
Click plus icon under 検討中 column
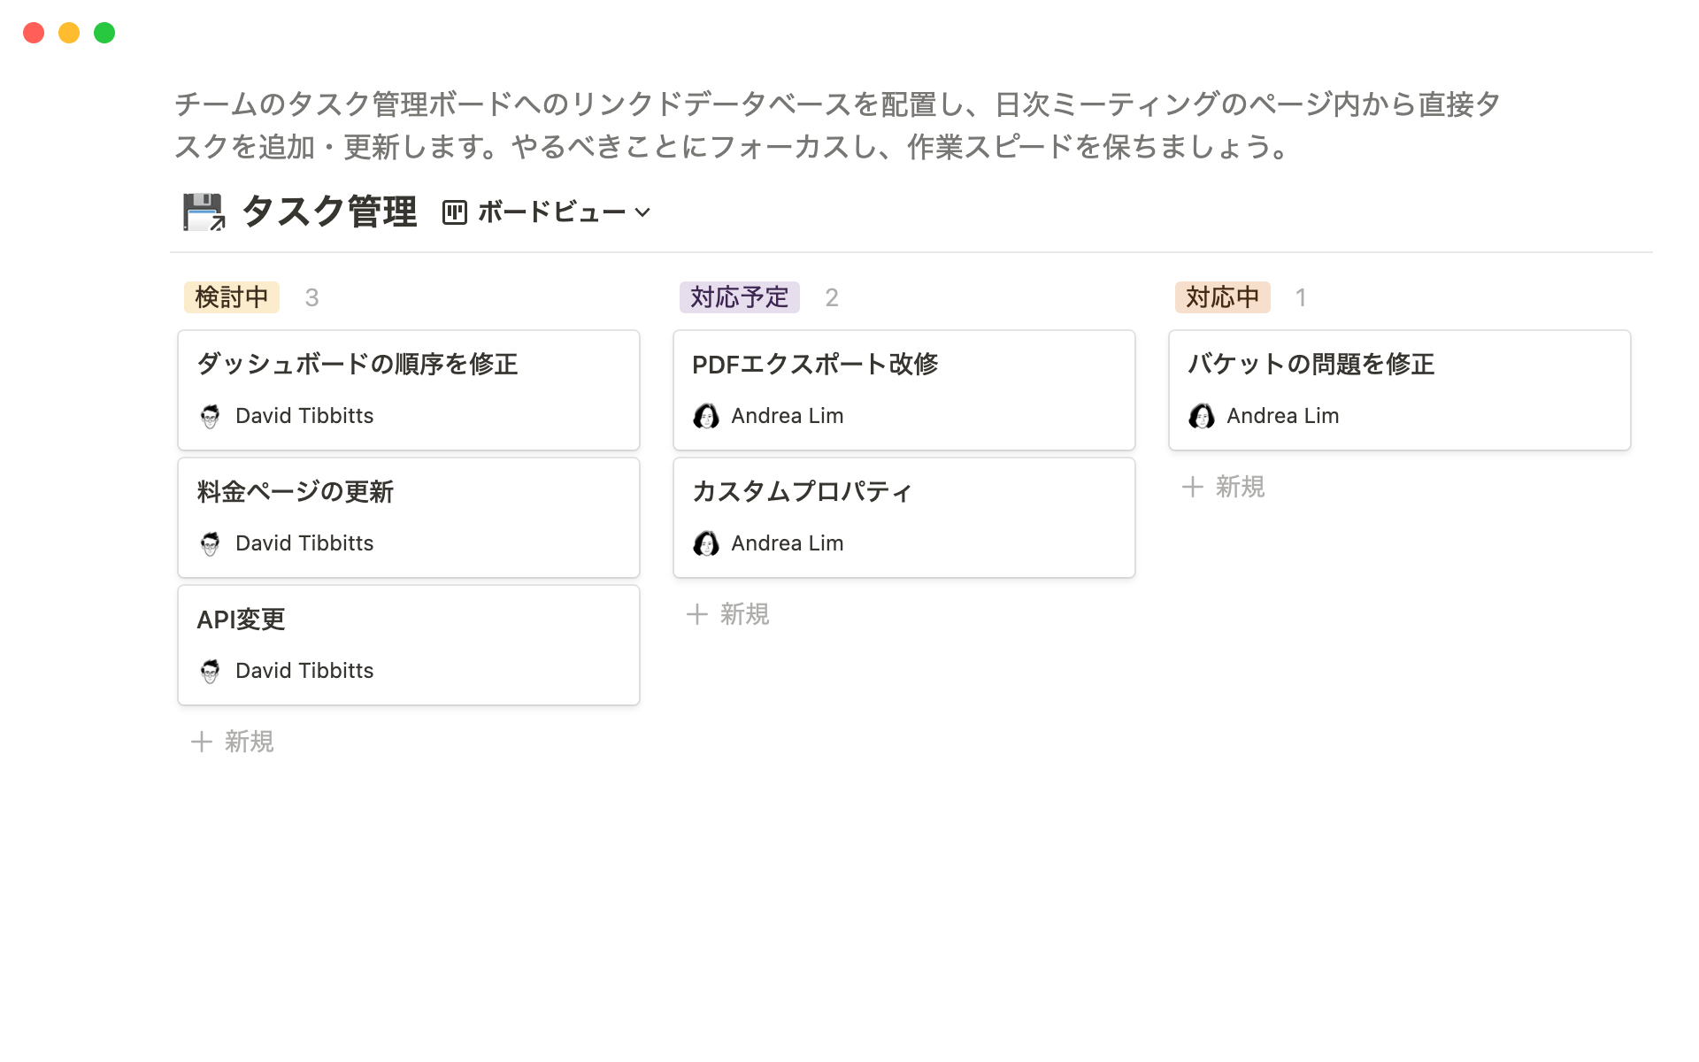(202, 742)
